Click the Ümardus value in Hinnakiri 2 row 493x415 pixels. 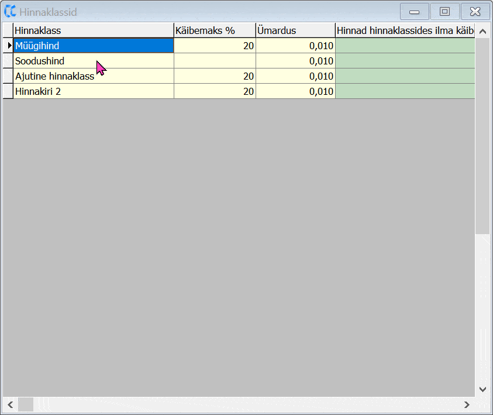pyautogui.click(x=295, y=91)
